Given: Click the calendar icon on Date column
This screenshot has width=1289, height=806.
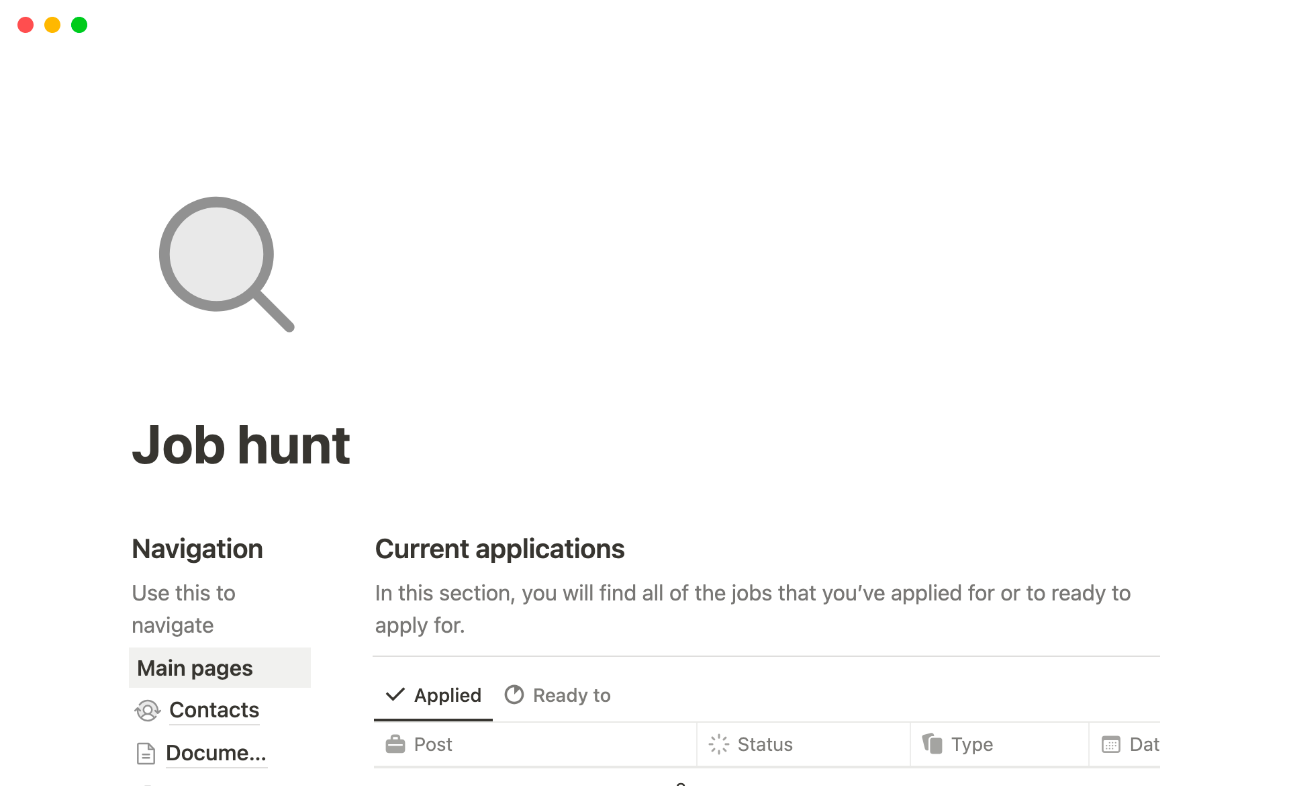Looking at the screenshot, I should (1110, 744).
